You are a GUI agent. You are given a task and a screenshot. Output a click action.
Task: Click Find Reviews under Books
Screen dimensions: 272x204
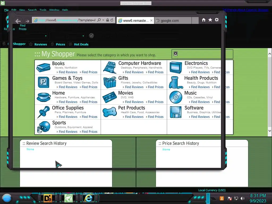[68, 72]
